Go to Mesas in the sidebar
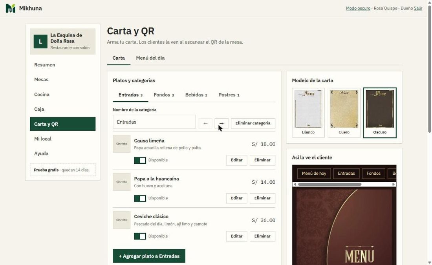Viewport: 432px width, 265px height. pos(63,80)
